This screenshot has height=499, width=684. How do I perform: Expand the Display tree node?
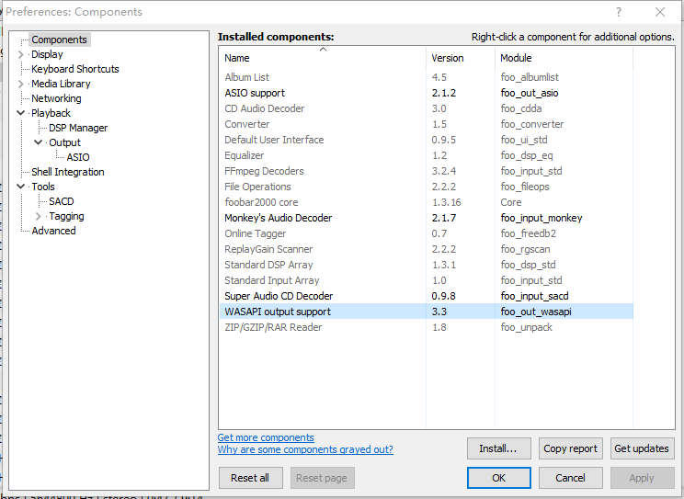tap(21, 54)
